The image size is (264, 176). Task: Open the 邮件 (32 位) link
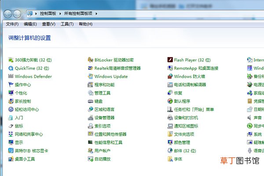(x=185, y=151)
